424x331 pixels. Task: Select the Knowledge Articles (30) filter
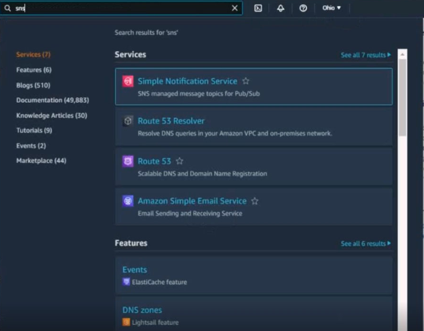pos(52,115)
